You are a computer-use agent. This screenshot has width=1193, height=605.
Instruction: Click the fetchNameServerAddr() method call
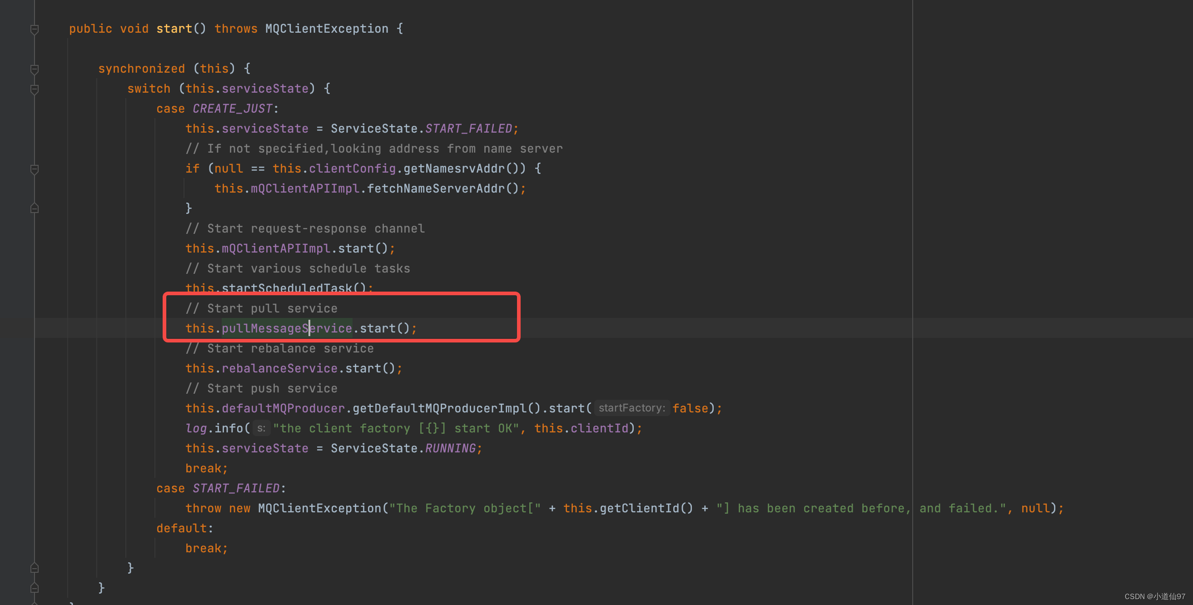click(x=443, y=188)
